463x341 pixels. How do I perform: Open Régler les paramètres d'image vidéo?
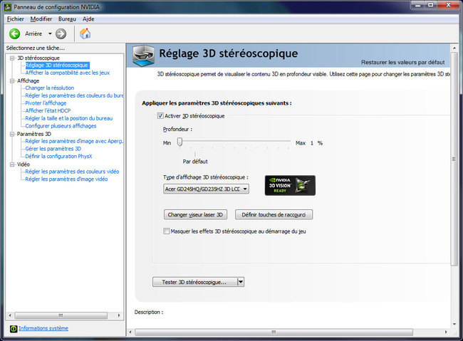(x=66, y=179)
